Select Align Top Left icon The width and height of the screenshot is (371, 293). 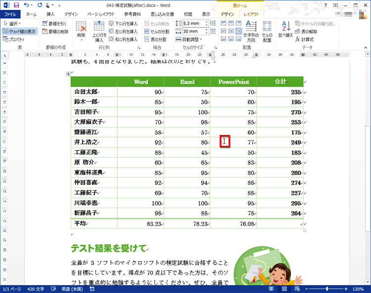[224, 23]
